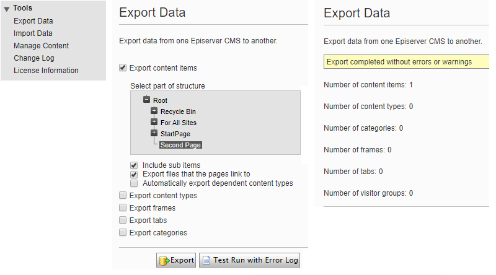496x275 pixels.
Task: Expand the For All Sites node
Action: point(154,122)
